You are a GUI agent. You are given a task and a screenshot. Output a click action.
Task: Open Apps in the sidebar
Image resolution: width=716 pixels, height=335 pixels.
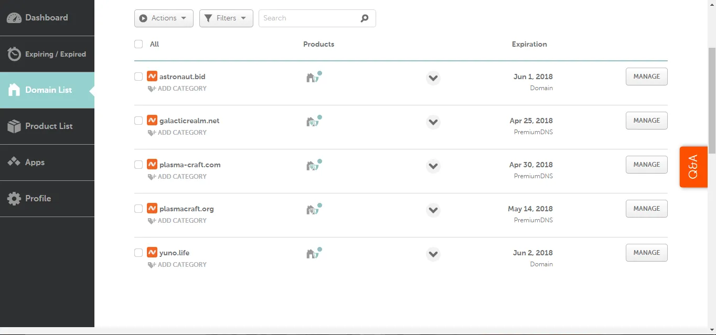coord(47,163)
